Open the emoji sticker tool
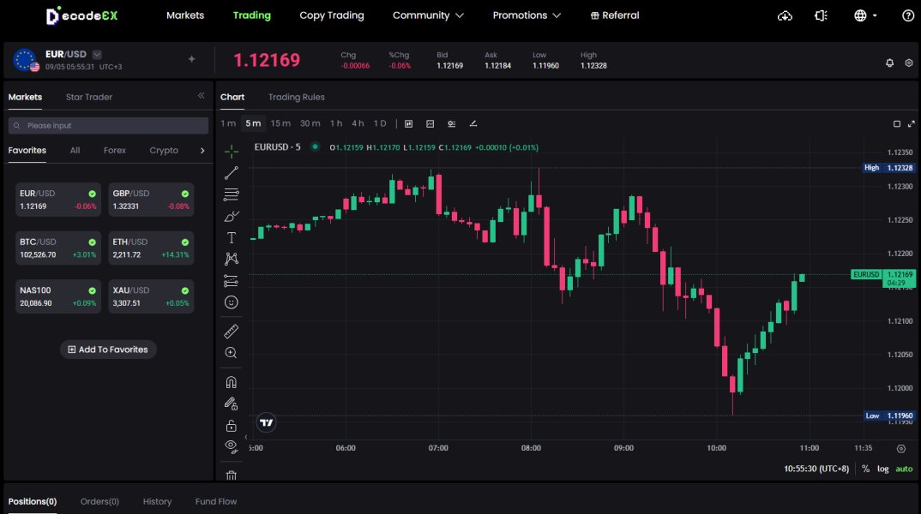This screenshot has width=921, height=514. pyautogui.click(x=231, y=302)
